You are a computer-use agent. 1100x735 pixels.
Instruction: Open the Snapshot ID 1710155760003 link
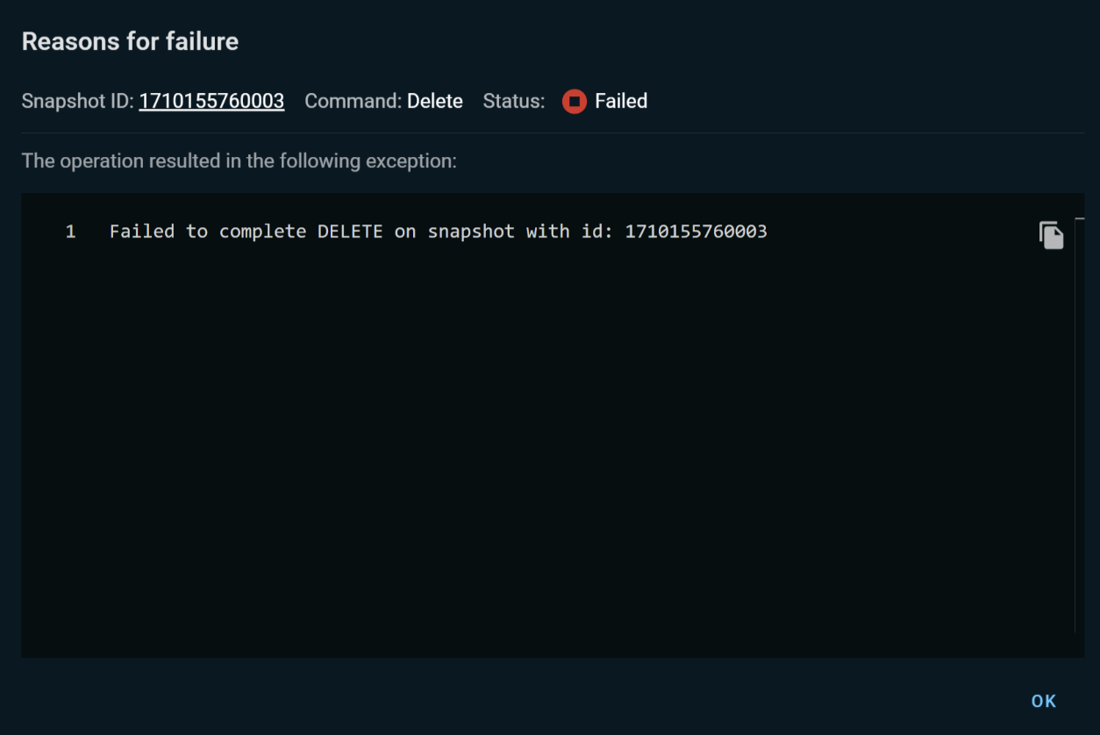pos(211,102)
